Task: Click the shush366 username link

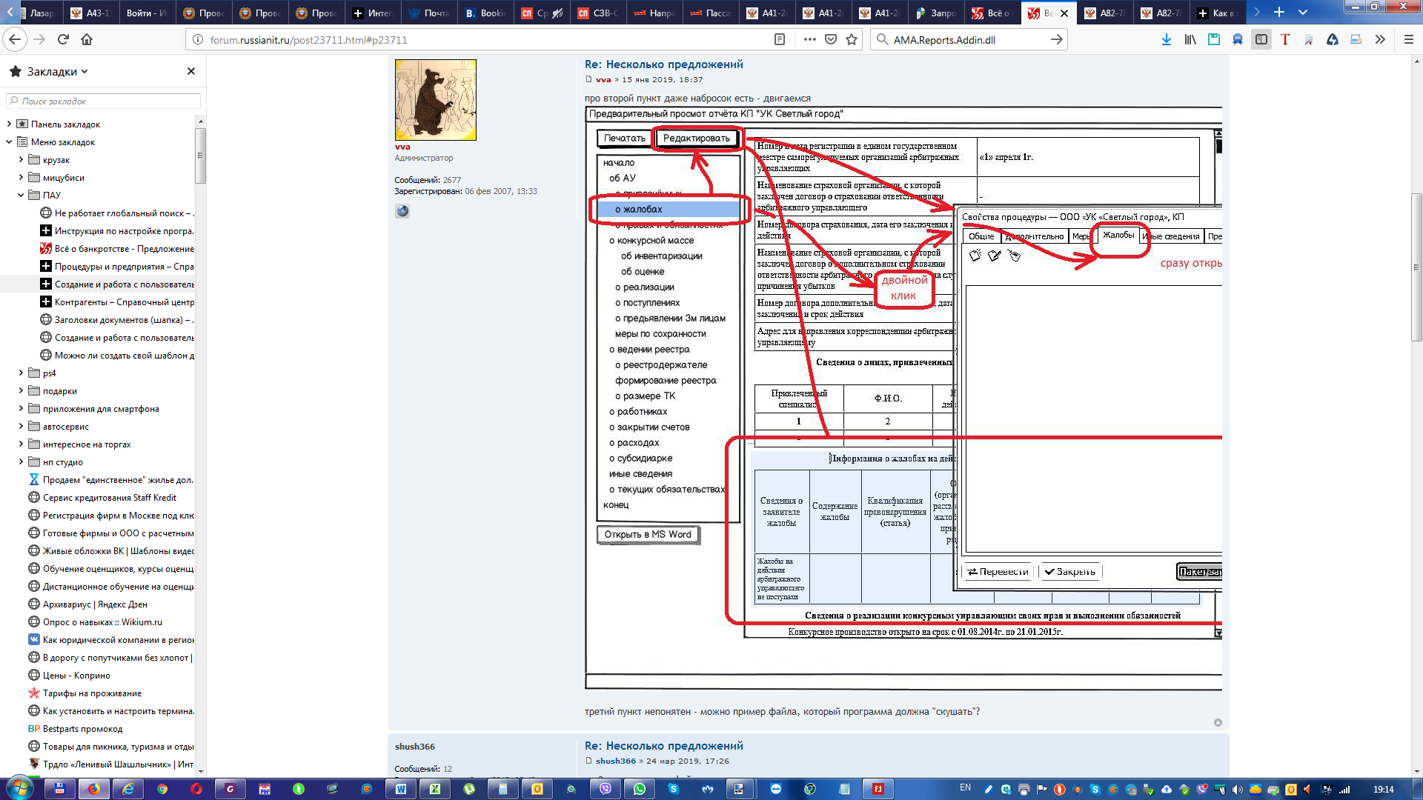Action: pos(615,761)
